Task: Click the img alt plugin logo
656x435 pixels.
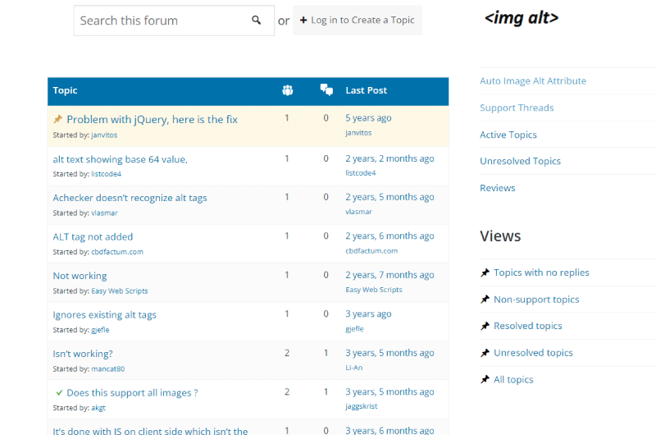Action: [x=522, y=18]
